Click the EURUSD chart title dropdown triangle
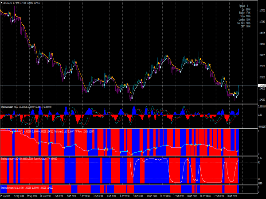This screenshot has height=199, width=266. pyautogui.click(x=1, y=3)
